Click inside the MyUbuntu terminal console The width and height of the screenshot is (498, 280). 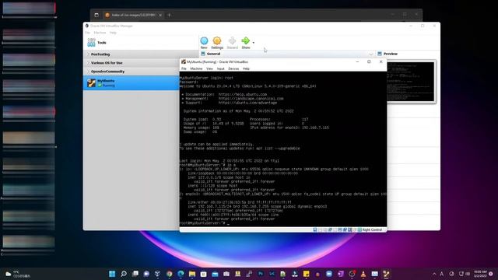[x=283, y=149]
